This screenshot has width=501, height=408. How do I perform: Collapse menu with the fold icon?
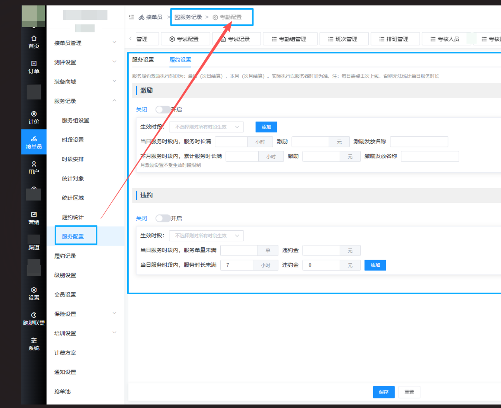pos(131,17)
